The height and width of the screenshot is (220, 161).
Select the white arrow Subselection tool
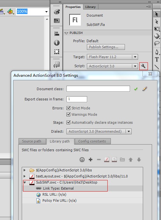157,21
